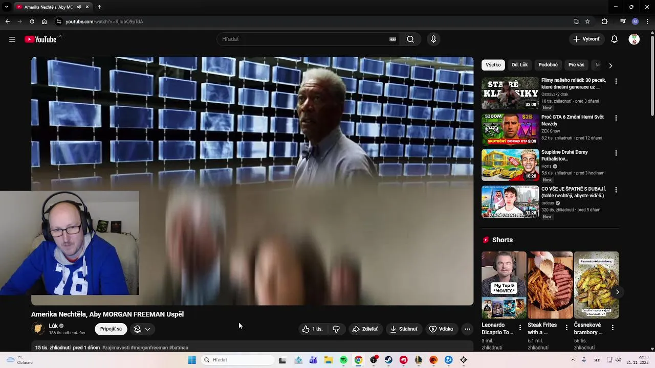
Task: Open options for Filmy našeho mládí video
Action: pyautogui.click(x=616, y=81)
